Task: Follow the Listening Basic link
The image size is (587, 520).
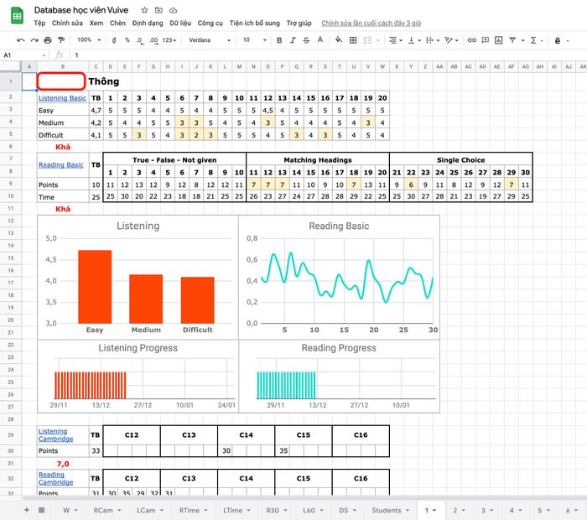Action: click(x=62, y=98)
